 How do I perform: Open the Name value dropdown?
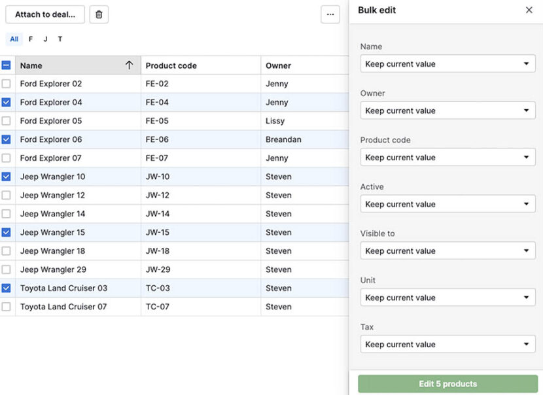point(447,63)
